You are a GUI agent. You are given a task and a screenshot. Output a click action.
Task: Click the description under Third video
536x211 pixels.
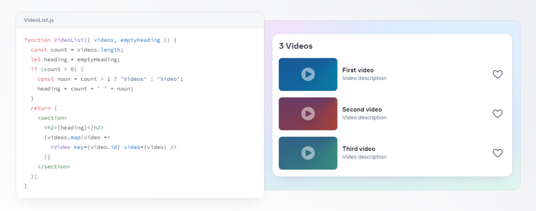[x=364, y=157]
